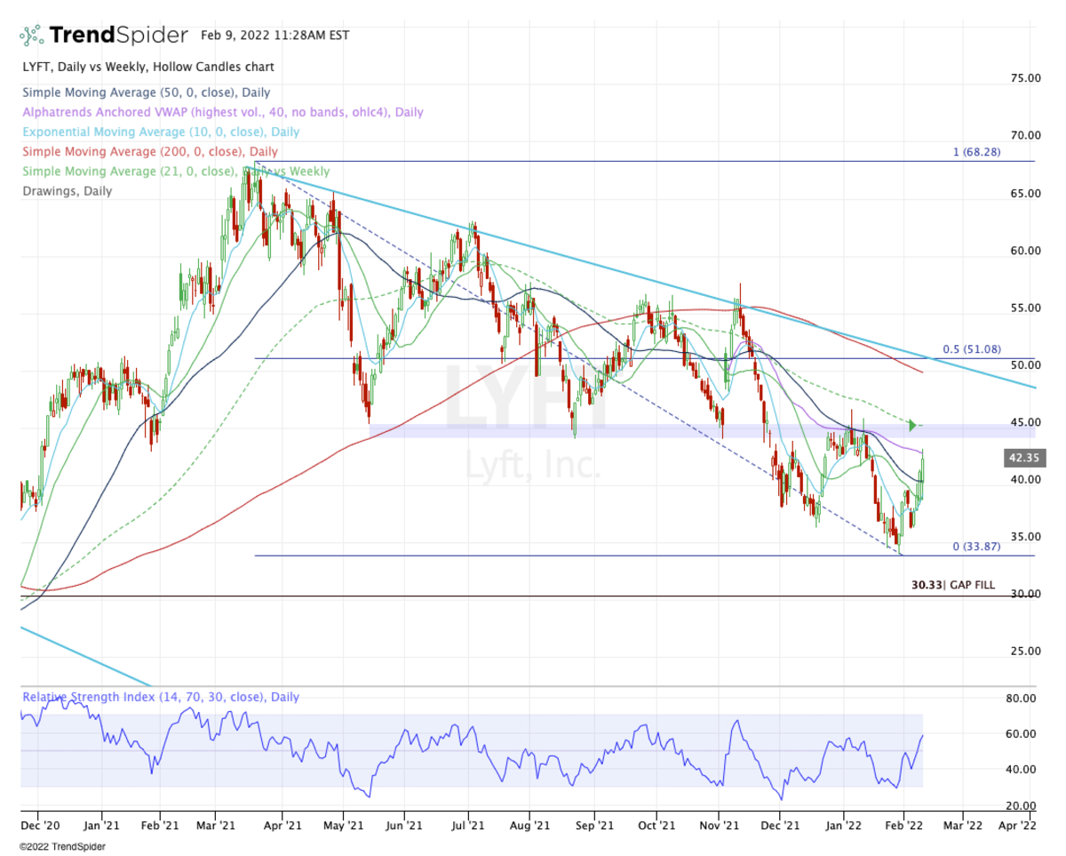This screenshot has height=856, width=1066.
Task: Click the 30.33 GAP FILL annotation
Action: coord(953,586)
